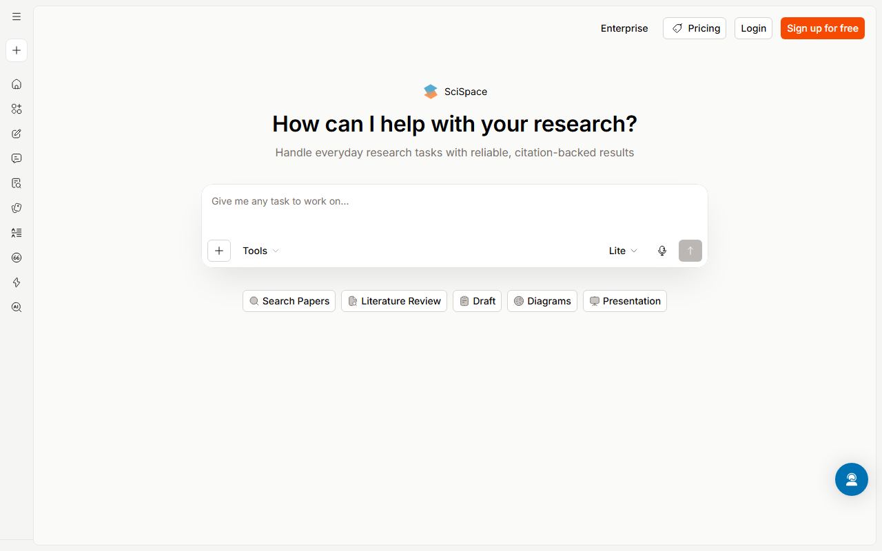Open the hamburger menu in the sidebar
This screenshot has height=551, width=882.
pyautogui.click(x=17, y=17)
